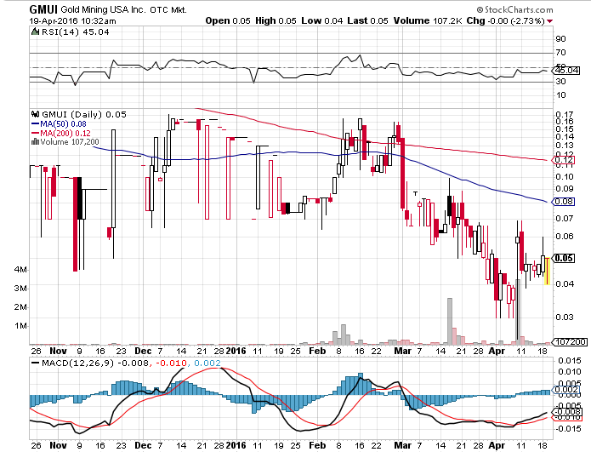
Task: Click the MACD(12,26,9) indicator label
Action: tap(79, 363)
